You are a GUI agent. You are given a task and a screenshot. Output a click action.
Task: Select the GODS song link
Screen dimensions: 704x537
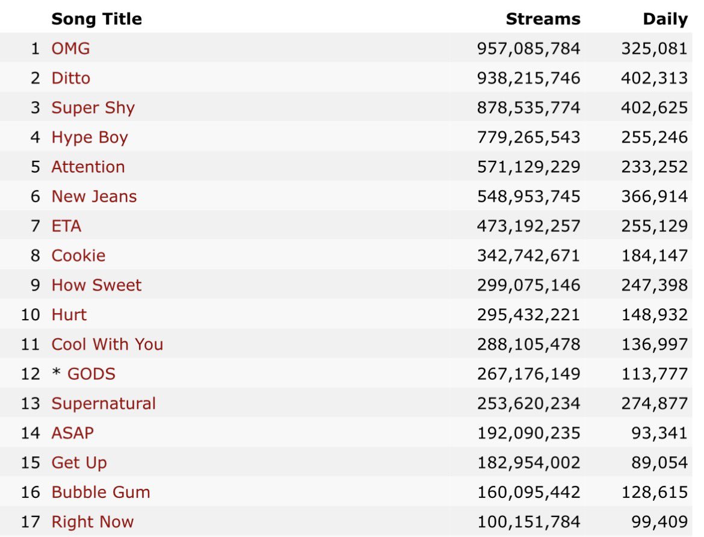point(91,374)
